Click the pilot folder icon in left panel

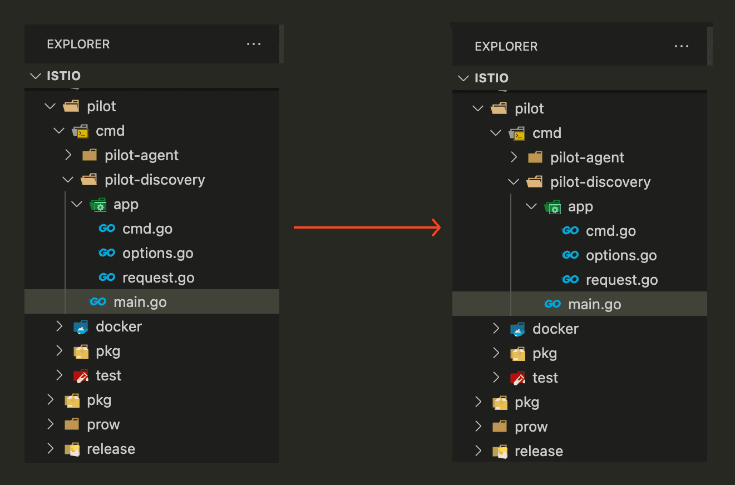tap(71, 106)
